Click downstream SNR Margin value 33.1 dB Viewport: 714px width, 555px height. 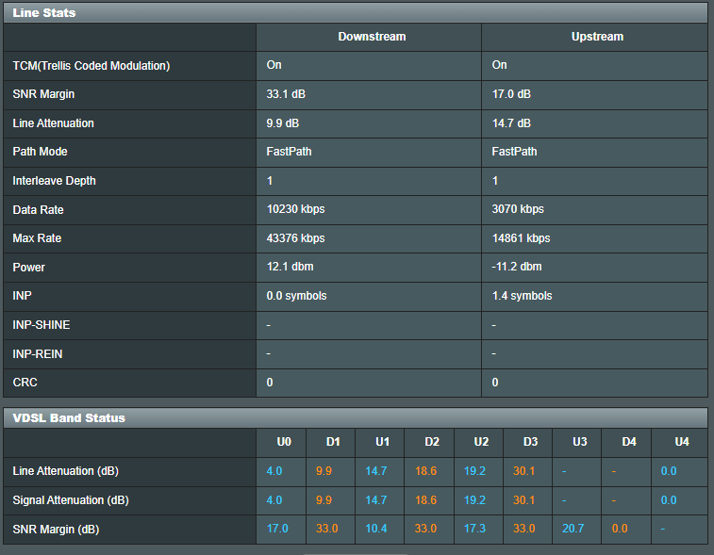(287, 94)
